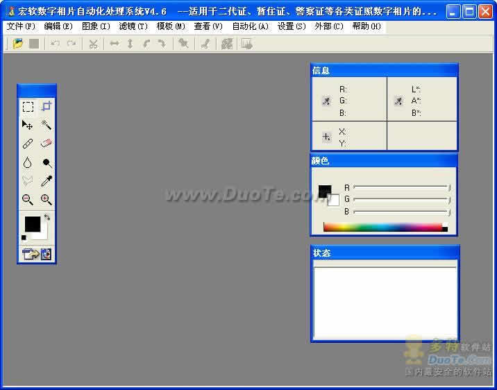The height and width of the screenshot is (390, 497).
Task: Click the 颜色 panel title bar
Action: [384, 160]
